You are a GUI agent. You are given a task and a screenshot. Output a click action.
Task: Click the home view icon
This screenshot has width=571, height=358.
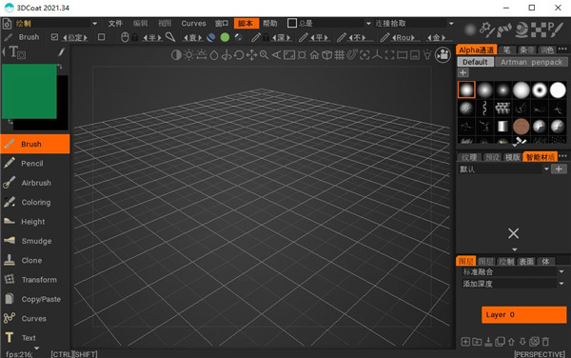(x=314, y=55)
